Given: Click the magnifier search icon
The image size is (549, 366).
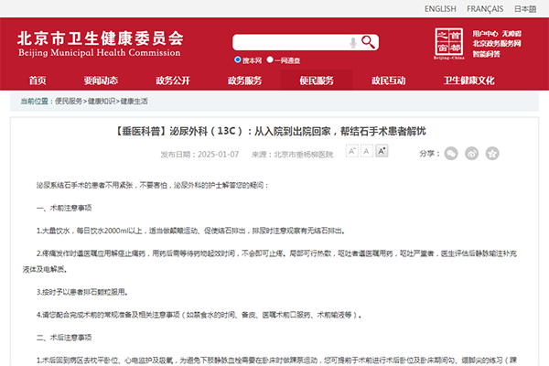Looking at the screenshot, I should (x=369, y=41).
